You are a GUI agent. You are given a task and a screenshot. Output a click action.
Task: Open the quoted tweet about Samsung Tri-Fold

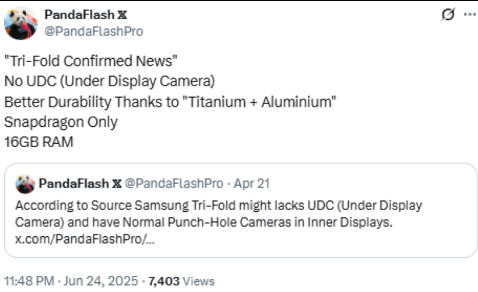click(x=240, y=214)
